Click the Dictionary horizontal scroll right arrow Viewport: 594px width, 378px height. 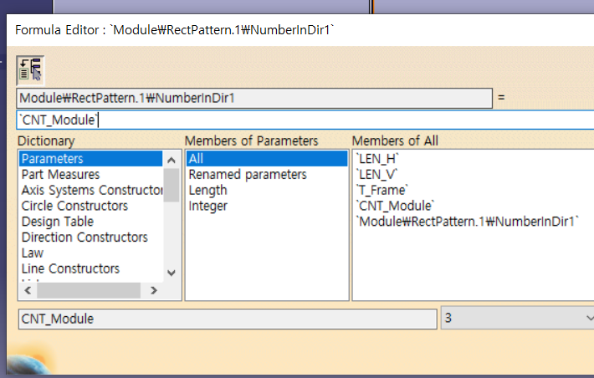click(153, 290)
